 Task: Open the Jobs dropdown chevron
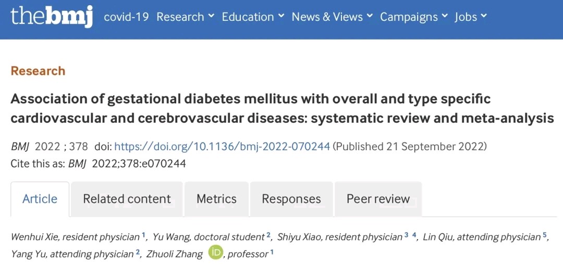484,16
